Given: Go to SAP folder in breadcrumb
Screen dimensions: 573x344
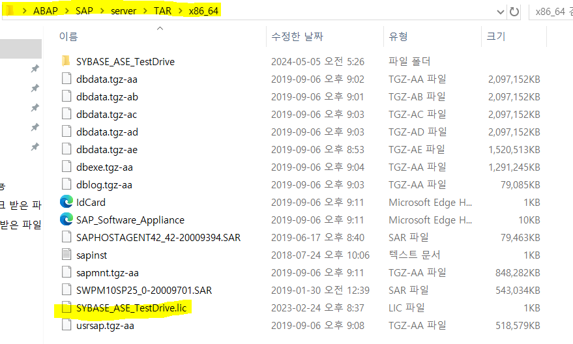Looking at the screenshot, I should coord(84,11).
